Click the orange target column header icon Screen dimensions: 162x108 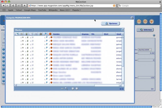pos(50,34)
